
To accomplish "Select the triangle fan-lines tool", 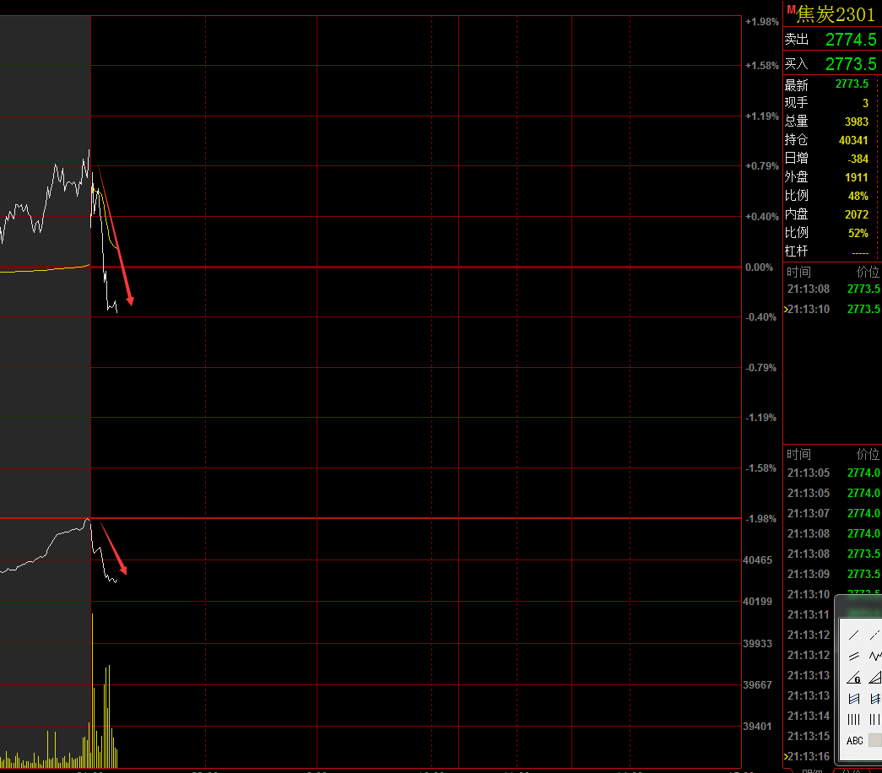I will 874,678.
